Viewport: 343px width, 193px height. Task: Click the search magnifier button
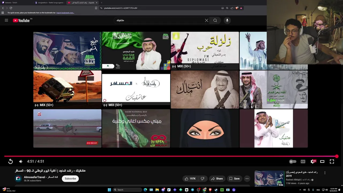pyautogui.click(x=215, y=20)
